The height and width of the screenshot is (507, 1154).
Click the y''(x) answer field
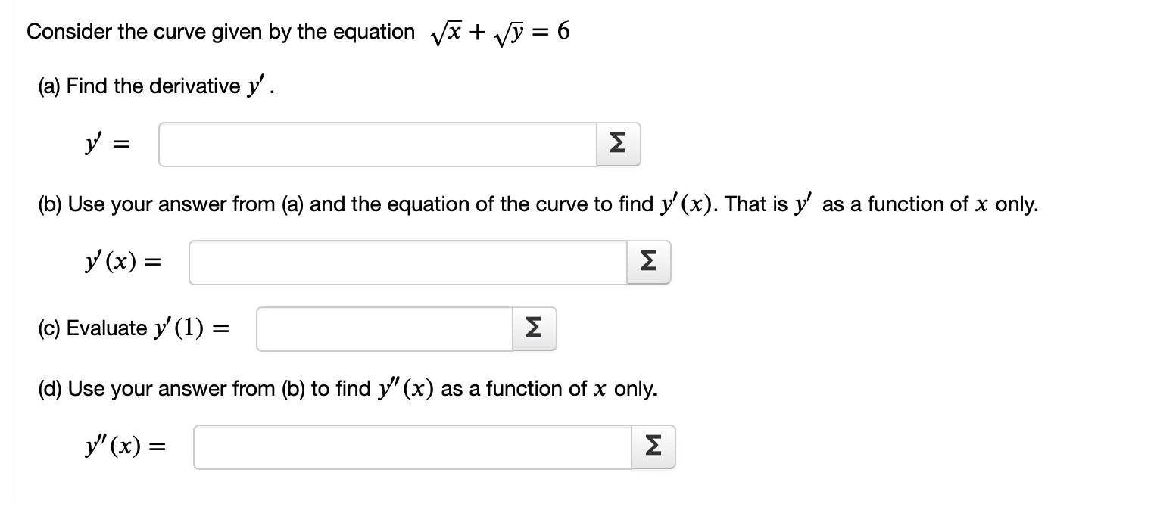click(413, 446)
